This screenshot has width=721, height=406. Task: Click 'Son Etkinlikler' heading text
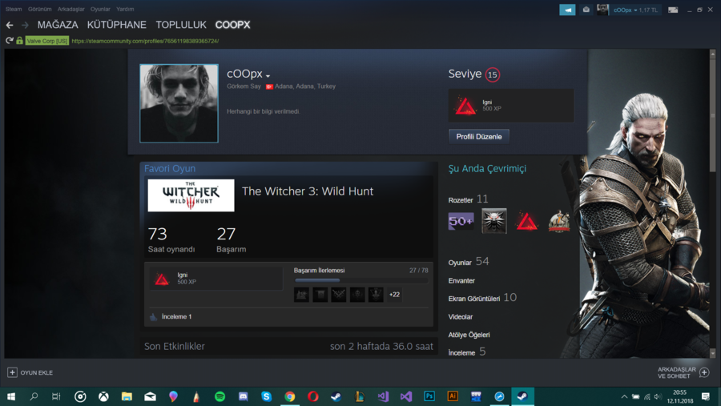(175, 347)
